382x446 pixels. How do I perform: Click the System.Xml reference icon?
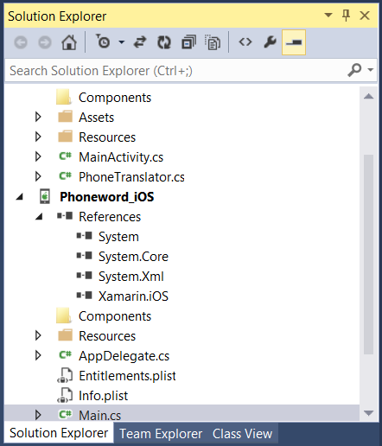click(85, 276)
